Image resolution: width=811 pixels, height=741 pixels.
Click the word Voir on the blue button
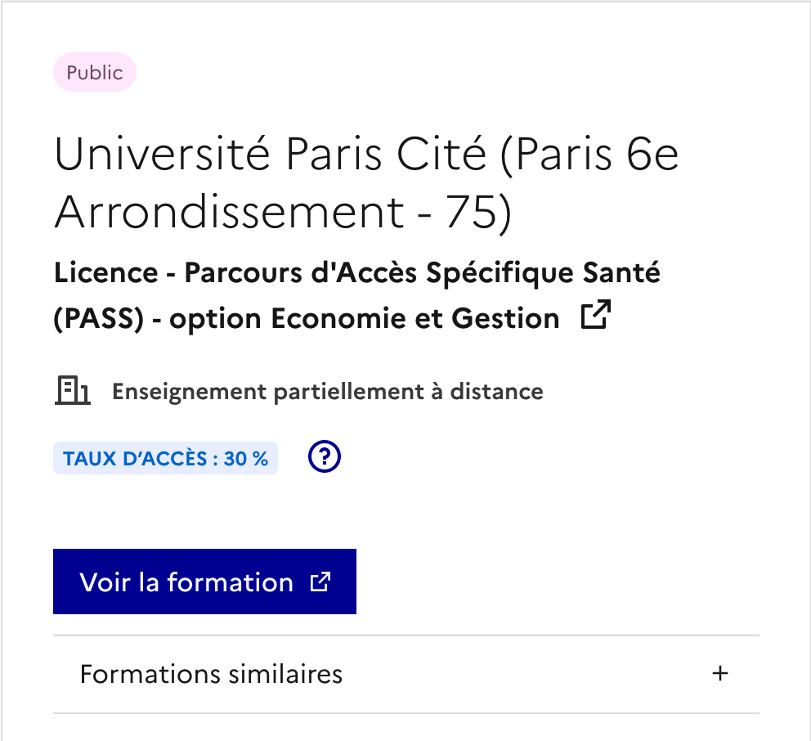click(106, 582)
